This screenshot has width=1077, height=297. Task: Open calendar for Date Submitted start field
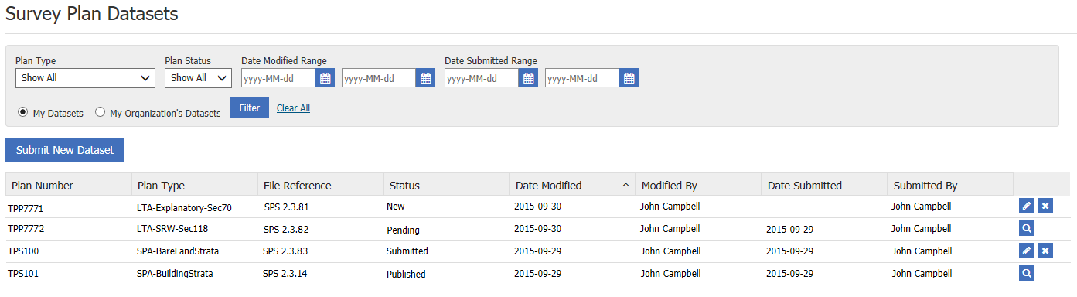tap(528, 78)
